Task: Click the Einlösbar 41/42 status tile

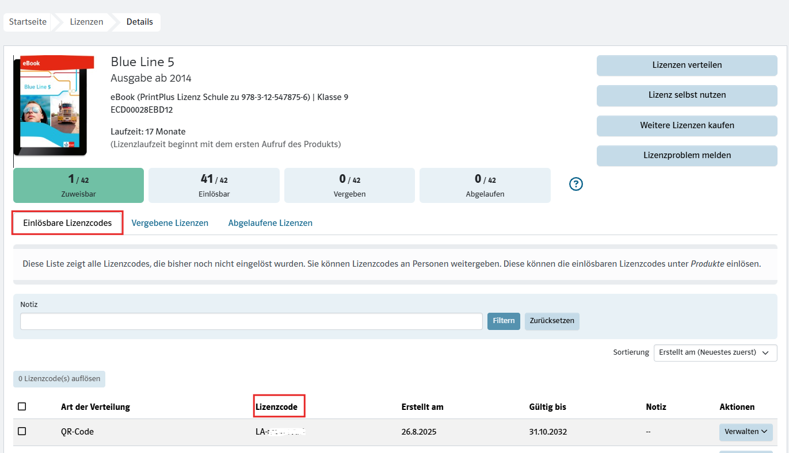Action: click(214, 185)
